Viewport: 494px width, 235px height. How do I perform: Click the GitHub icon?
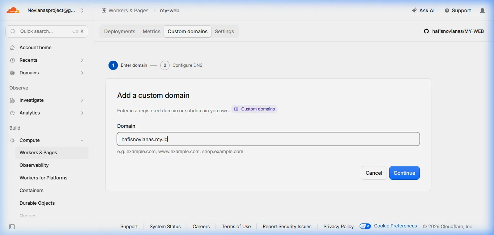tap(426, 31)
